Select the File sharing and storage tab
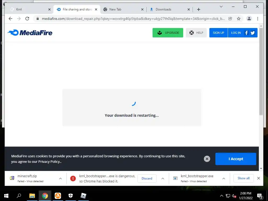Screen dimensions: 268x201 77,9
